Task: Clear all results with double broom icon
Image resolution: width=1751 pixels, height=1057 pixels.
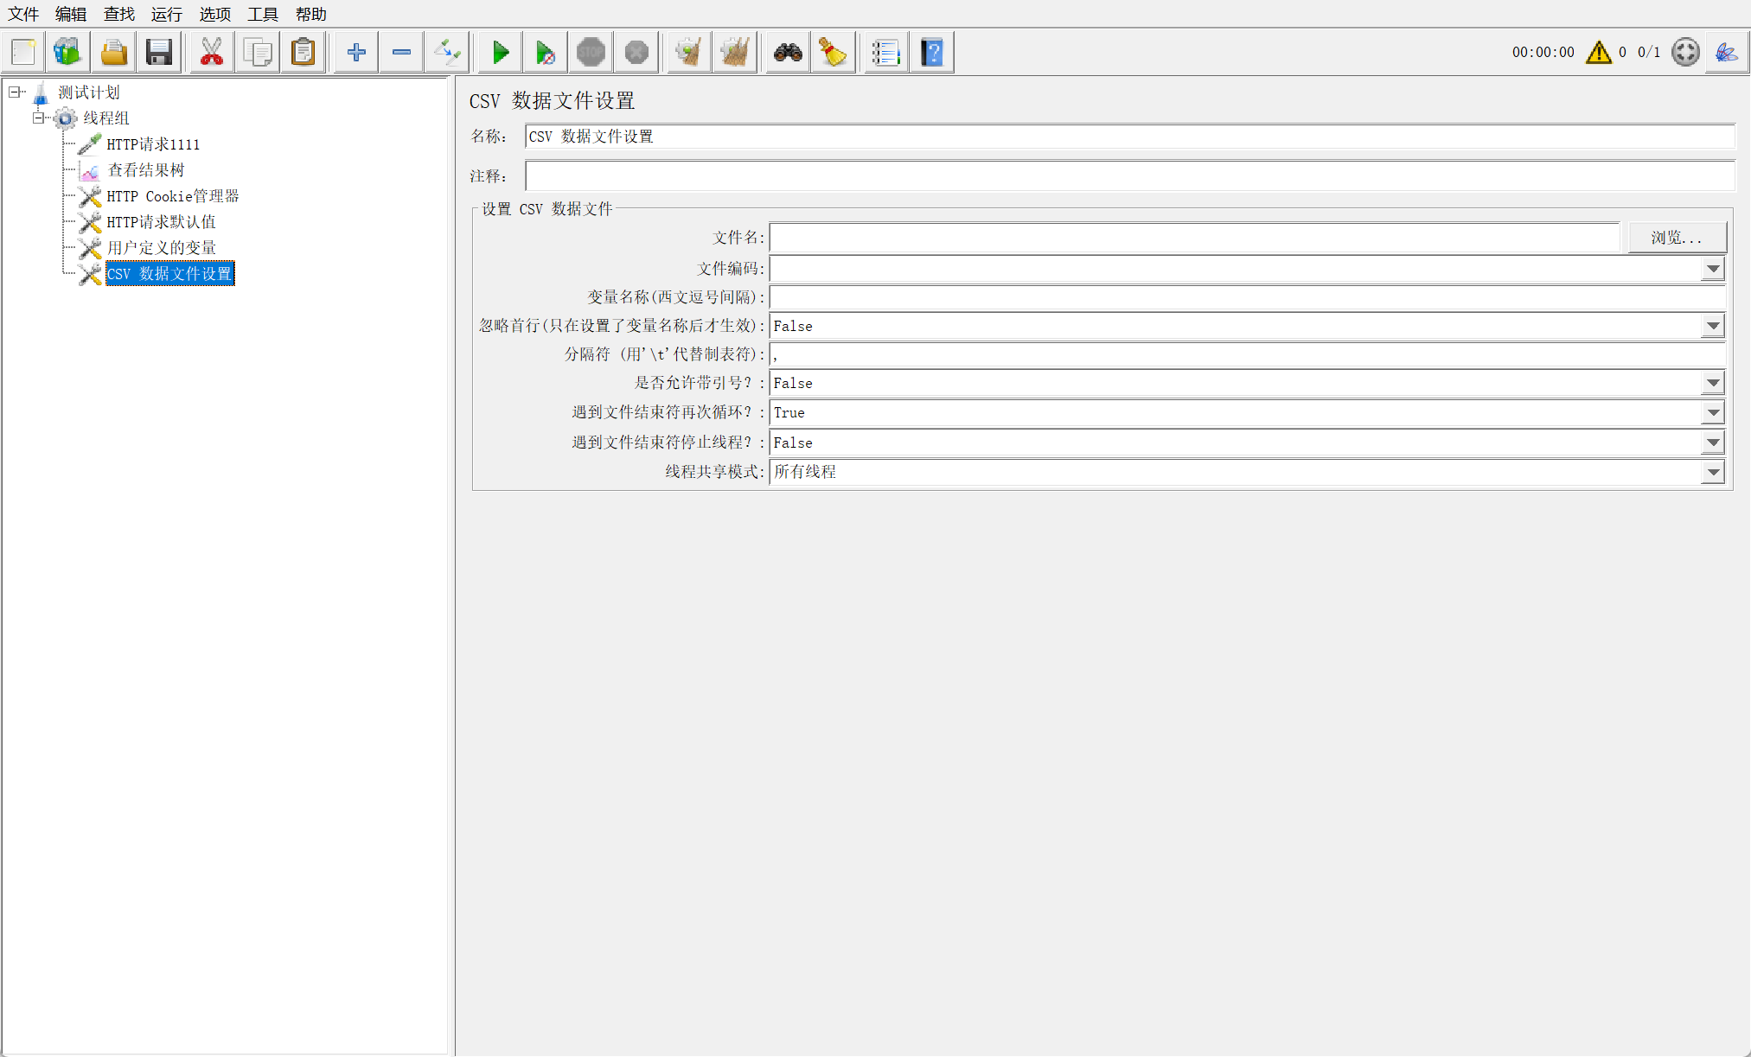Action: [x=735, y=53]
